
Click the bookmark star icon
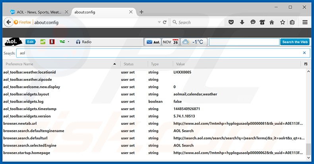click(283, 22)
